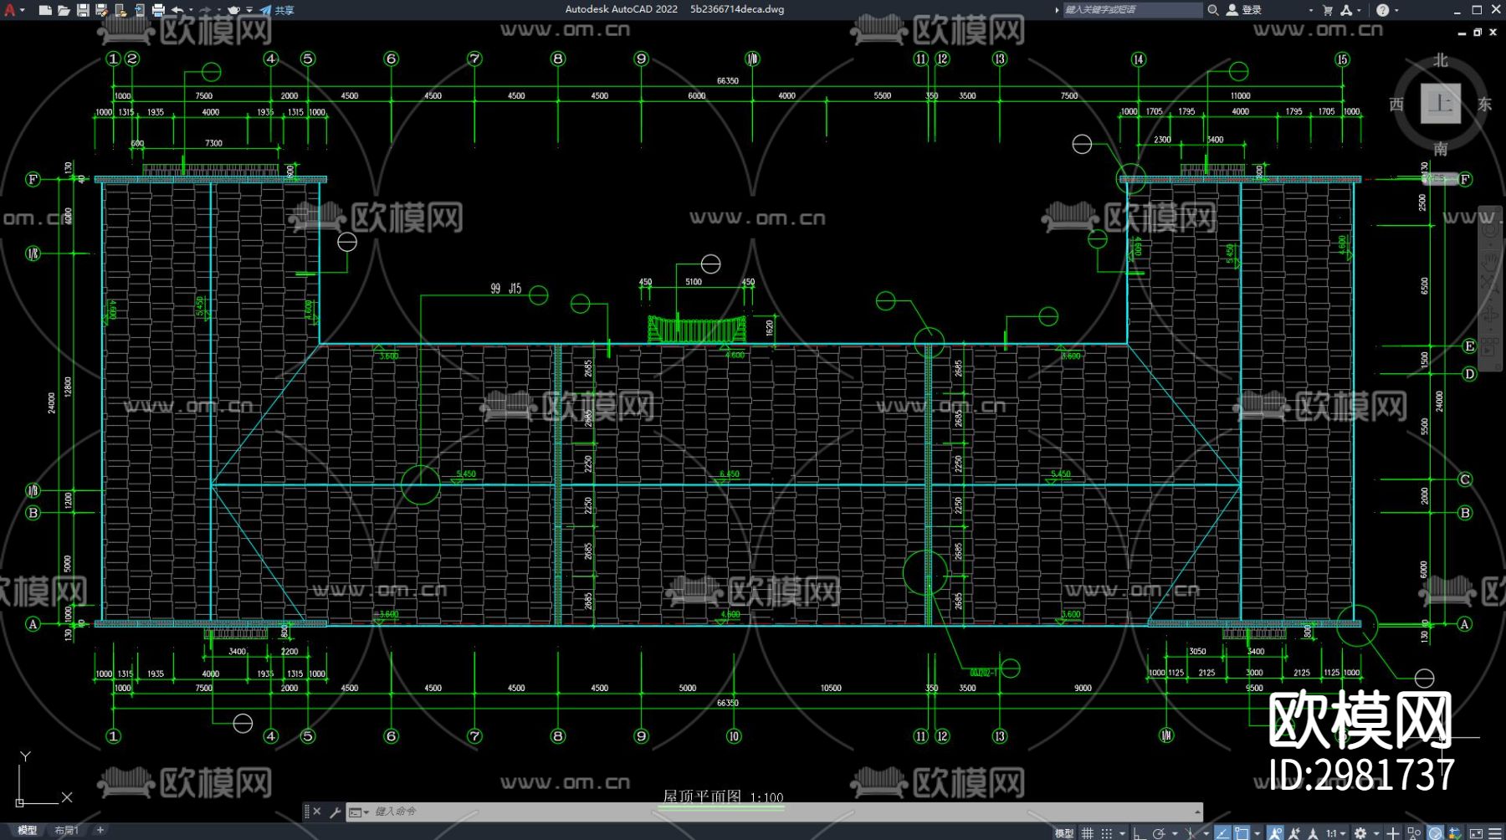The image size is (1506, 840).
Task: Click 登录 to sign in
Action: [1244, 10]
